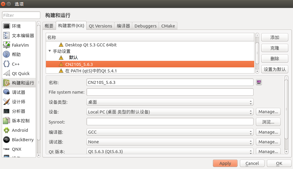The width and height of the screenshot is (293, 169).
Task: Click the 名称 field containing CN210S_5.6.3
Action: pos(170,82)
